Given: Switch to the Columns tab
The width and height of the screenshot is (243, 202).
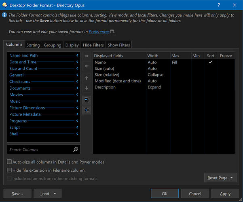Looking at the screenshot, I should (x=14, y=44).
